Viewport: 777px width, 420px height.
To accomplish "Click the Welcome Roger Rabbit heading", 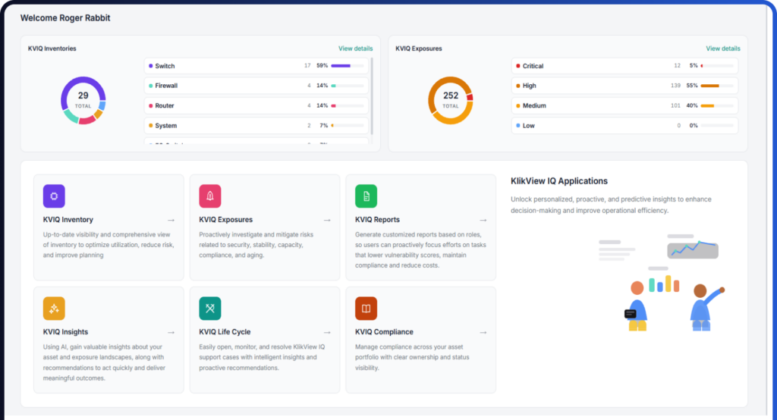I will coord(65,18).
